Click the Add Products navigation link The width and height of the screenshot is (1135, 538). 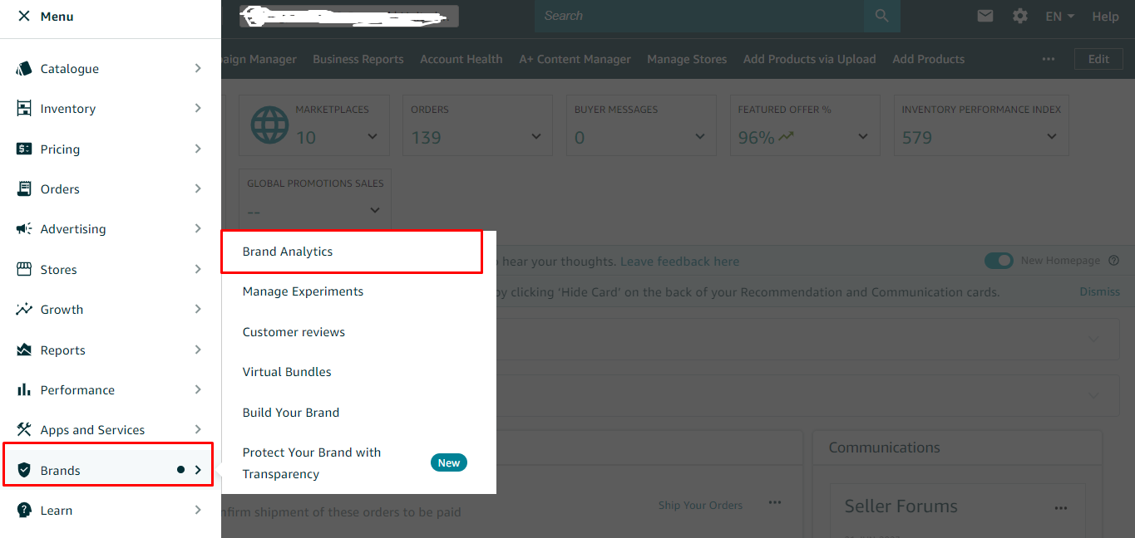point(929,59)
